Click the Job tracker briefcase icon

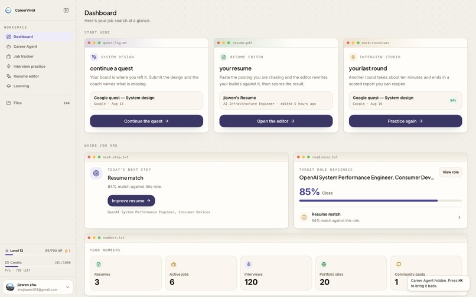8,57
